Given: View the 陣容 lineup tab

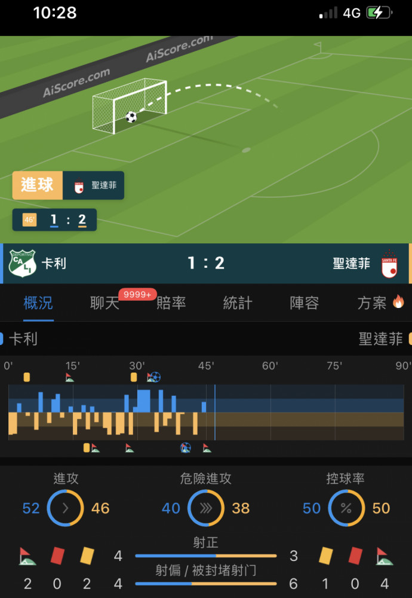Looking at the screenshot, I should 305,303.
